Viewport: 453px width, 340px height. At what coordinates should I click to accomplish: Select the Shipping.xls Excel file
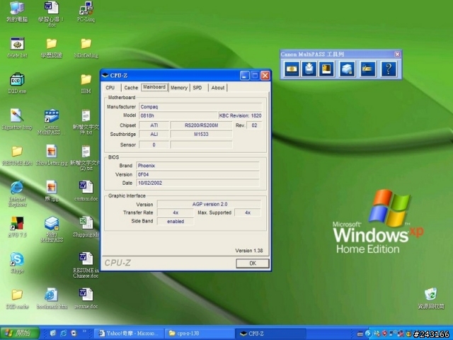(x=86, y=227)
